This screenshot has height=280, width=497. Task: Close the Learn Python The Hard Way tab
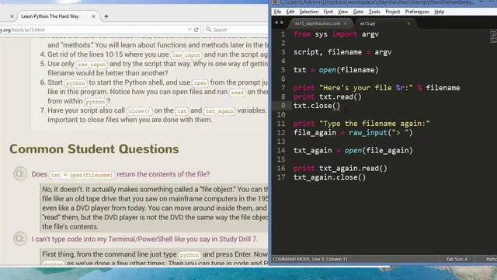click(93, 16)
